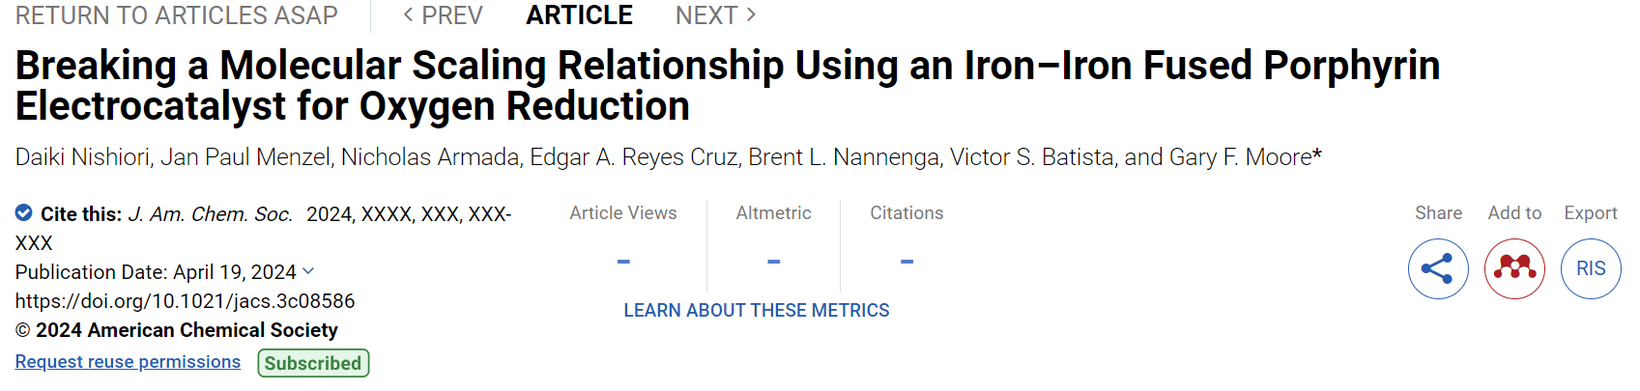Add article to Mendeley icon
Viewport: 1640px width, 391px height.
pos(1514,268)
